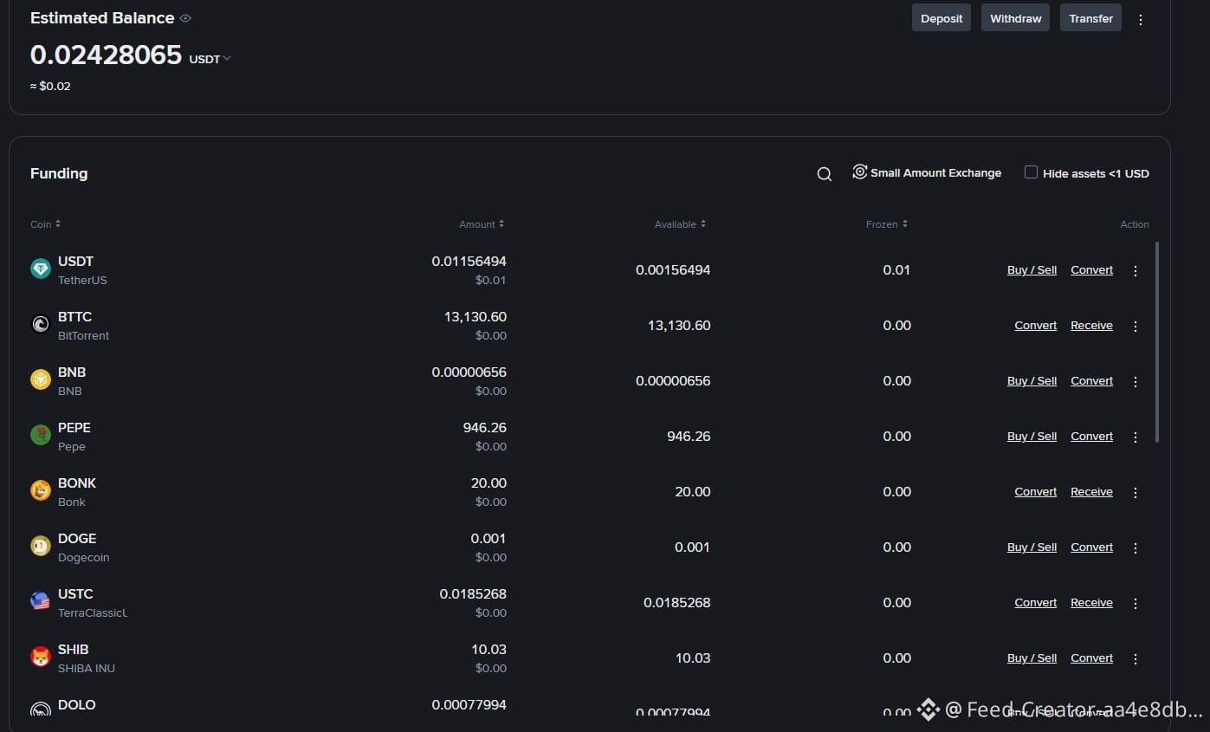Enable Hide assets <1 USD checkbox
This screenshot has height=732, width=1210.
click(x=1031, y=172)
